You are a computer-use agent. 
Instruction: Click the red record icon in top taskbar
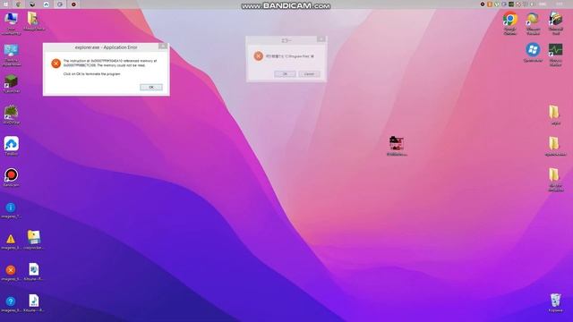(73, 4)
